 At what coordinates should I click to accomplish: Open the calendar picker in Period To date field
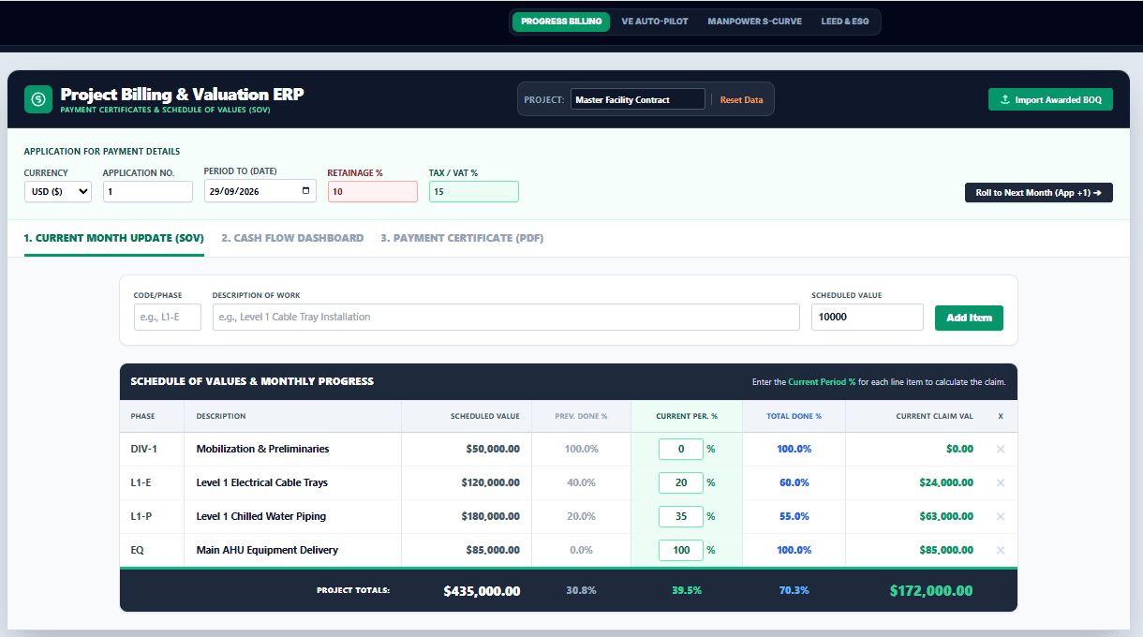[x=305, y=191]
